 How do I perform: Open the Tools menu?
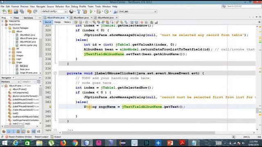[x=98, y=7]
